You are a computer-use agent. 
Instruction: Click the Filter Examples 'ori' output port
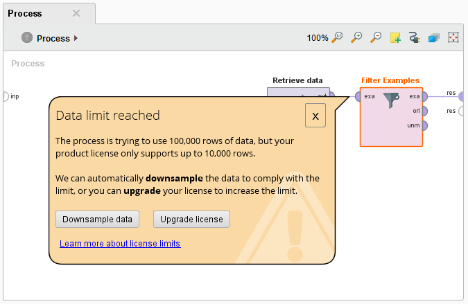[x=424, y=111]
